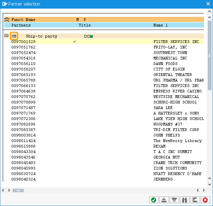Click the name 'CITY OF ELGIN'
Screen dimensions: 213x206
pyautogui.click(x=169, y=69)
